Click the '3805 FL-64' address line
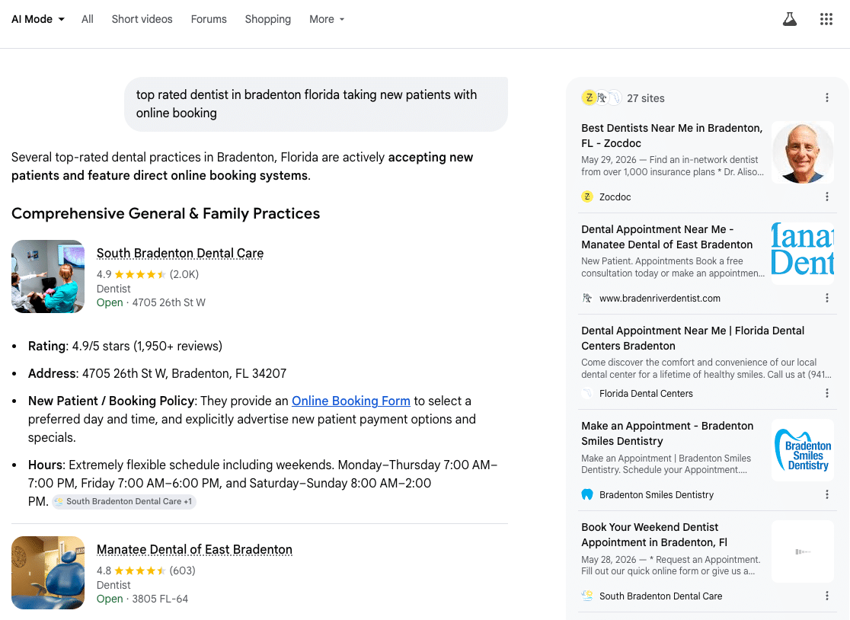Image resolution: width=850 pixels, height=620 pixels. pos(160,599)
